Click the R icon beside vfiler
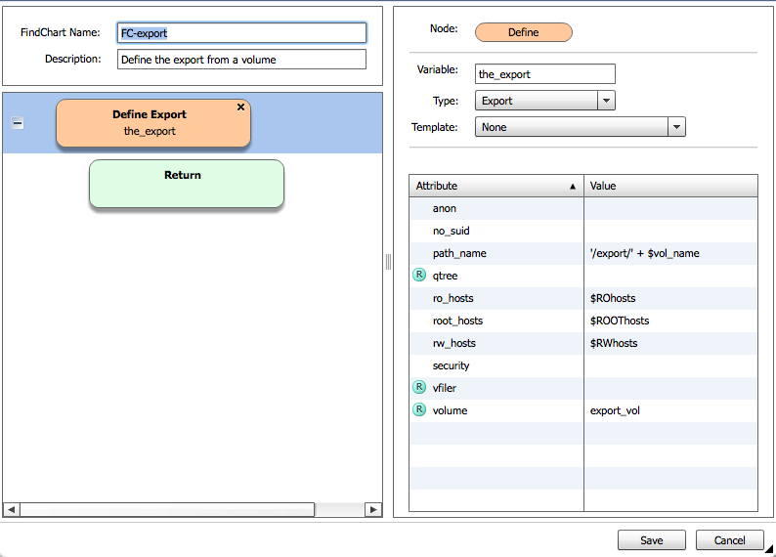Viewport: 776px width, 557px height. (x=419, y=388)
